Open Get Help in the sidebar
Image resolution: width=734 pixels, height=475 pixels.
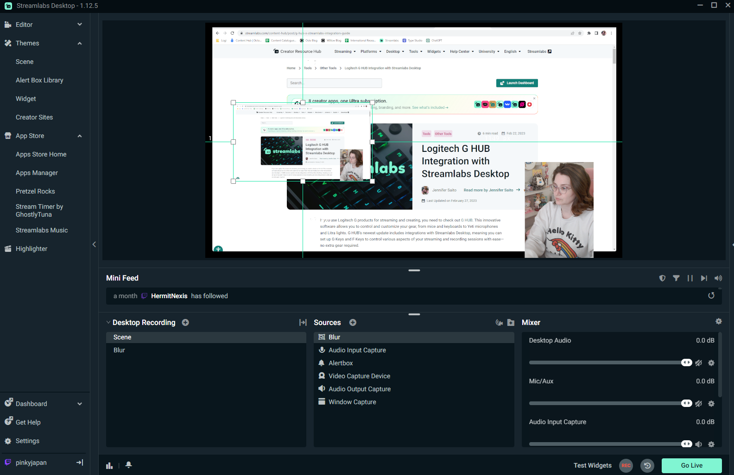(28, 422)
